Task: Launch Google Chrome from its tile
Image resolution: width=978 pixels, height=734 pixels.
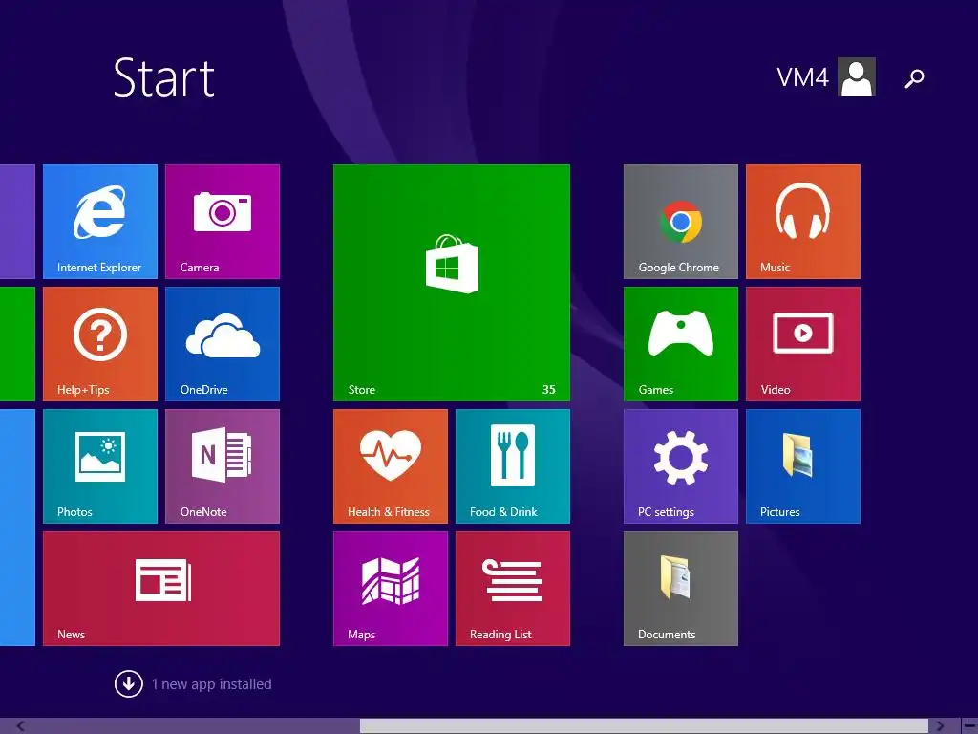Action: pos(680,222)
